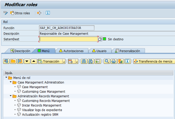Click the display/change toggle pencil icon
The height and width of the screenshot is (119, 175).
pyautogui.click(x=6, y=13)
